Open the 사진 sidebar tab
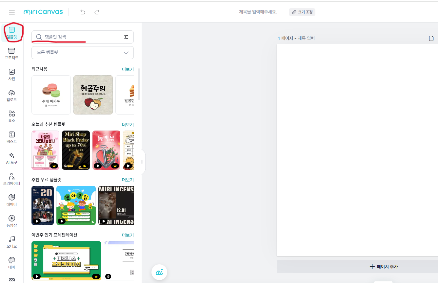438x283 pixels. point(12,75)
